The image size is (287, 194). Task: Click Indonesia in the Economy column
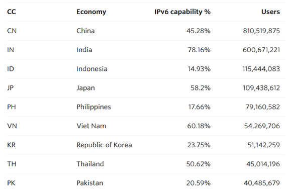pos(92,69)
